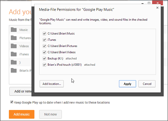
Task: Toggle the Backup (K:\) checkbox
Action: 45,58
